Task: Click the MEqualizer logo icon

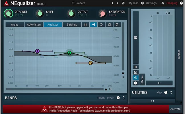Action: point(6,3)
